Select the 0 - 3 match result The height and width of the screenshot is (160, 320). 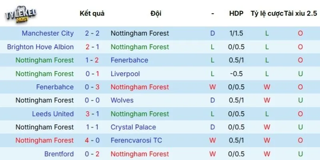coord(92,87)
